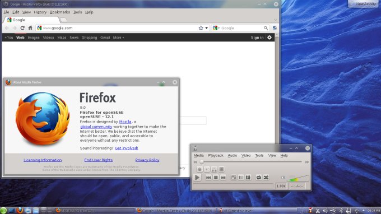The height and width of the screenshot is (214, 381).
Task: Mute VLC audio with the speaker icon
Action: click(x=283, y=178)
